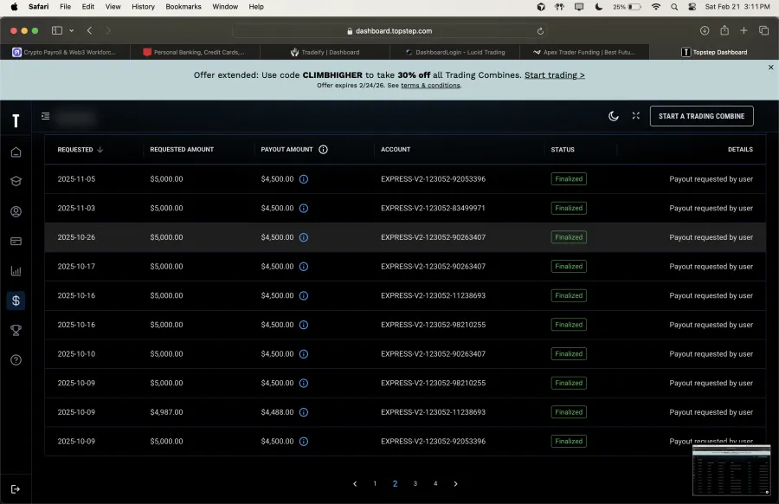Click the address bar showing dashboard.topstep.com

click(x=389, y=31)
